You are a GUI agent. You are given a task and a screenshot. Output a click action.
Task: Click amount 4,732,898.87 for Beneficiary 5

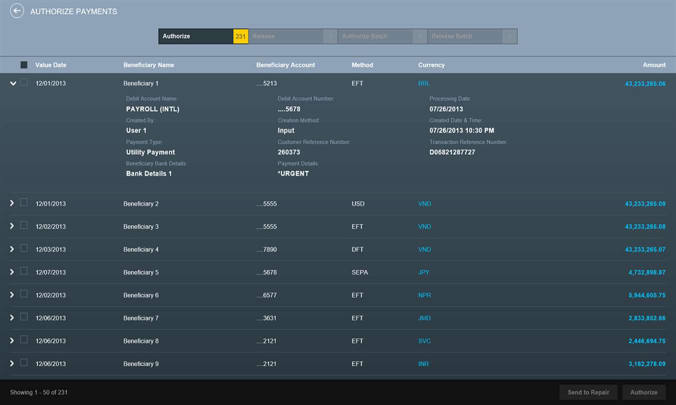(647, 272)
